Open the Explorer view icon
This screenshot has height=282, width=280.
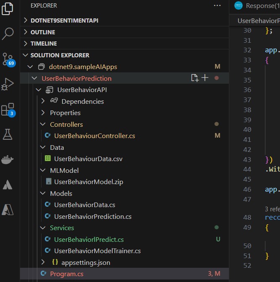tap(8, 8)
